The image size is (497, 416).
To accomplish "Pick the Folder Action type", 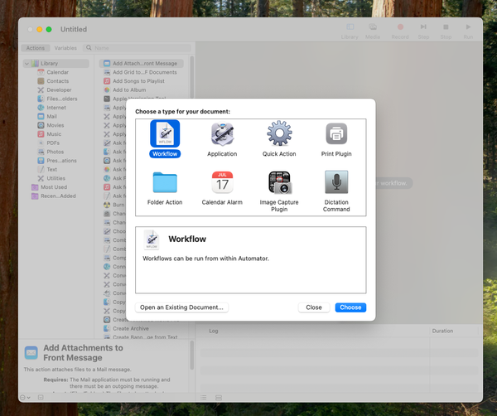I will (165, 188).
